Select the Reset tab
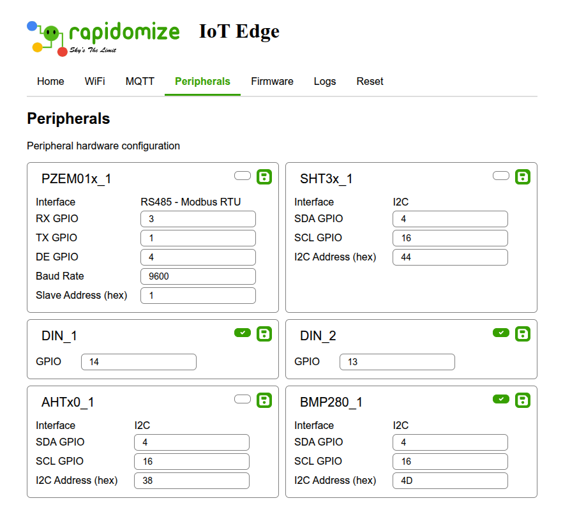This screenshot has height=519, width=563. coord(370,82)
